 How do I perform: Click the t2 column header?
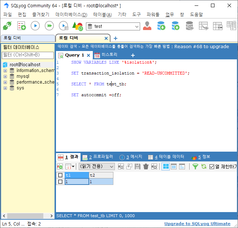pos(101,176)
